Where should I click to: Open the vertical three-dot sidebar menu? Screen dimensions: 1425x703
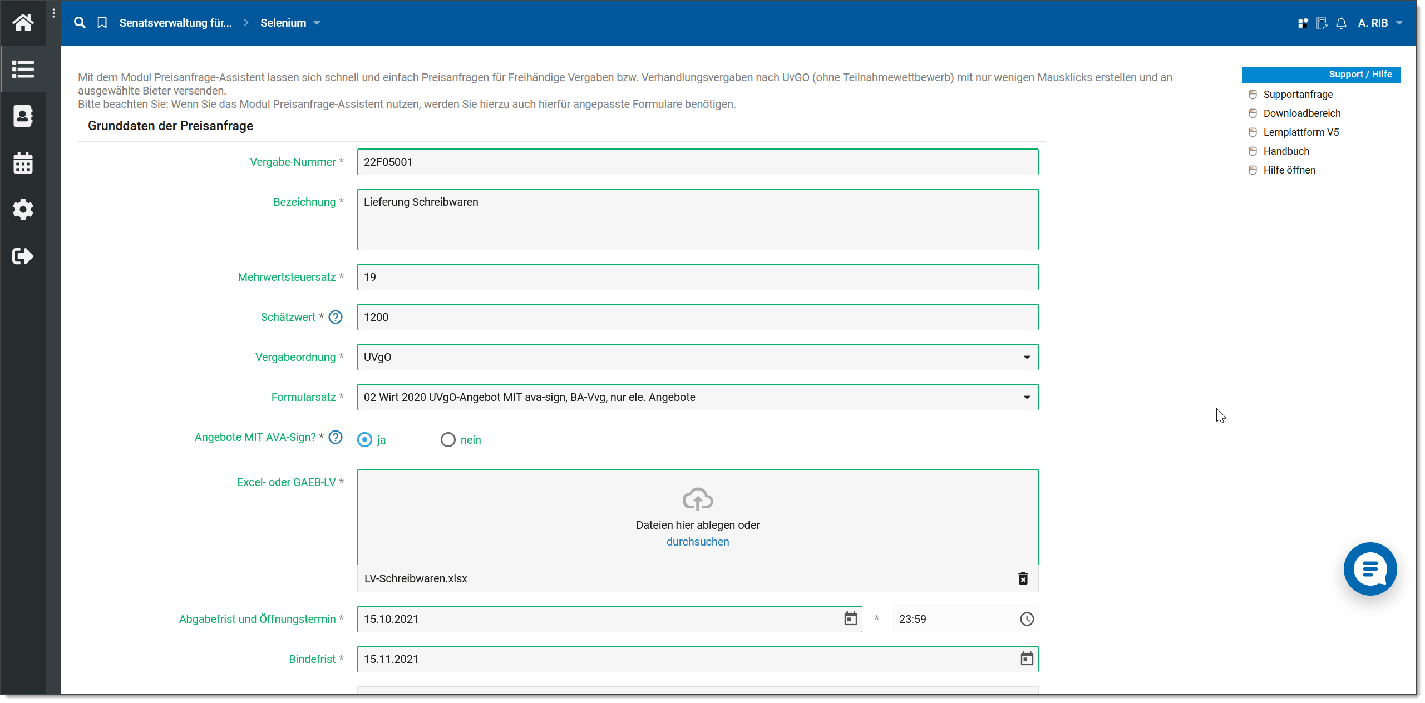coord(53,13)
